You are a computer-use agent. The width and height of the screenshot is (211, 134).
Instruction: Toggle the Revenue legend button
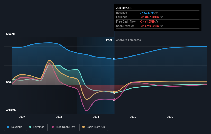tap(15, 127)
